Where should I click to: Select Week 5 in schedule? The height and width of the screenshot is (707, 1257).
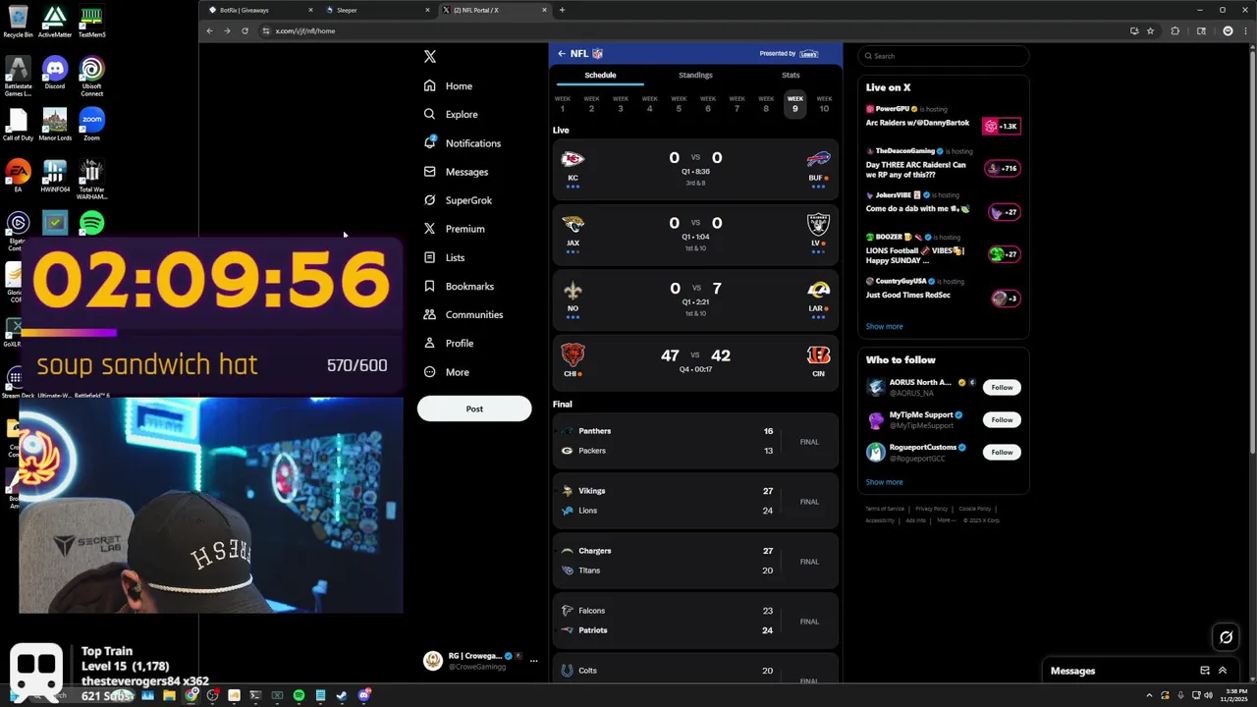(679, 103)
